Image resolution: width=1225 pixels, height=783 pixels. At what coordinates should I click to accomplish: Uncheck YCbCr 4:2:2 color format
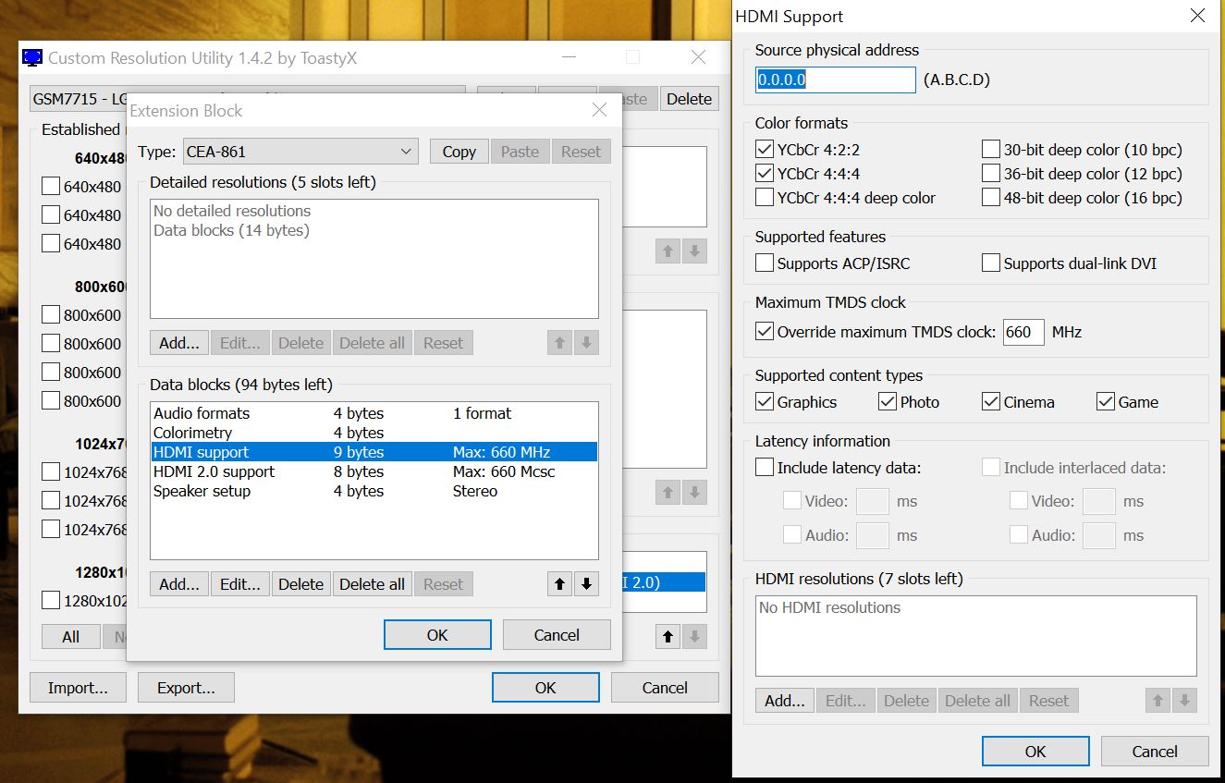coord(765,150)
